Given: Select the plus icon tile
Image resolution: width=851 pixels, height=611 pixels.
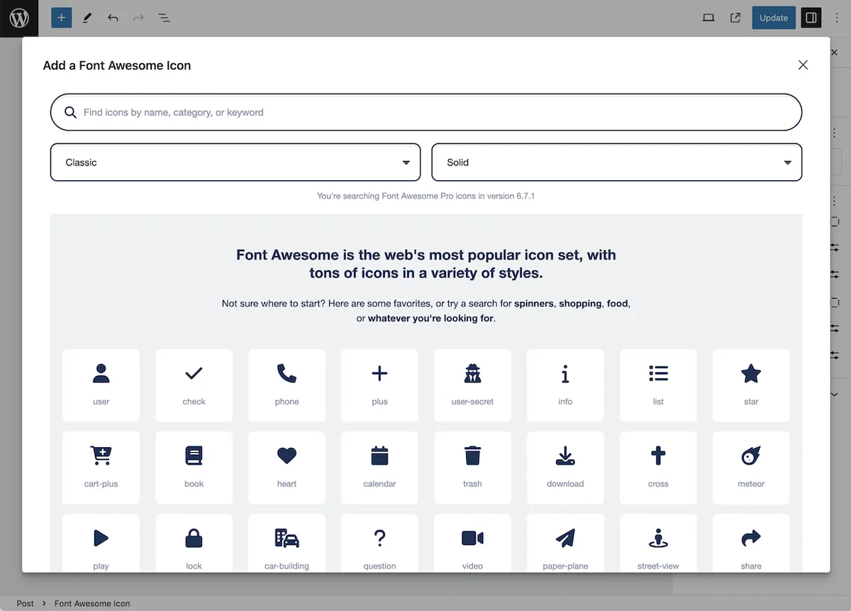Looking at the screenshot, I should tap(379, 385).
